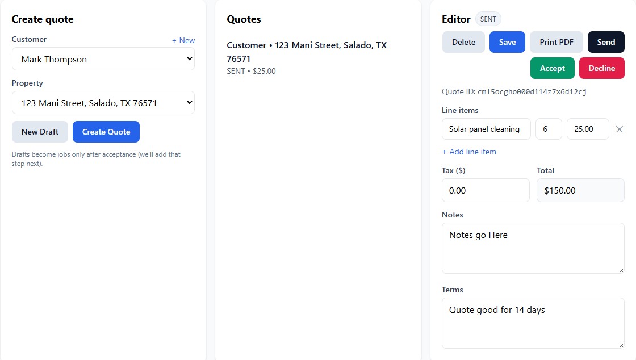Click the line item description field

point(486,129)
